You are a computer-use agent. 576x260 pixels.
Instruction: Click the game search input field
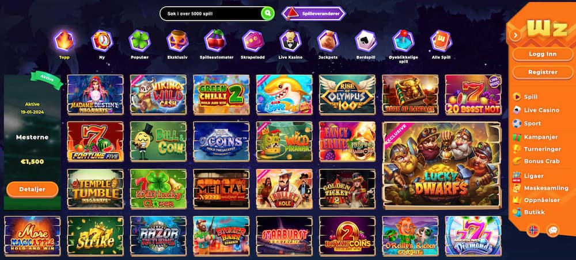[x=211, y=14]
